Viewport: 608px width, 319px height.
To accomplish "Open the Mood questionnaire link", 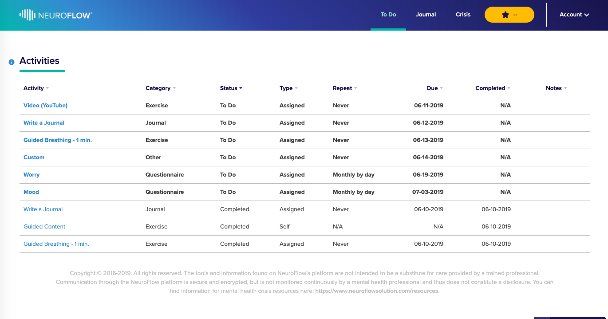I will click(31, 192).
